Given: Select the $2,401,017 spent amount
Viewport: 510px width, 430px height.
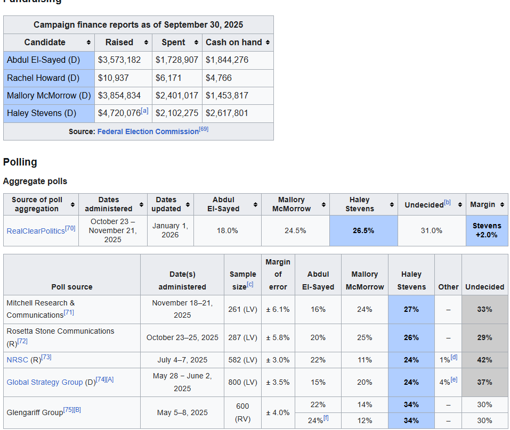Looking at the screenshot, I should tap(176, 95).
